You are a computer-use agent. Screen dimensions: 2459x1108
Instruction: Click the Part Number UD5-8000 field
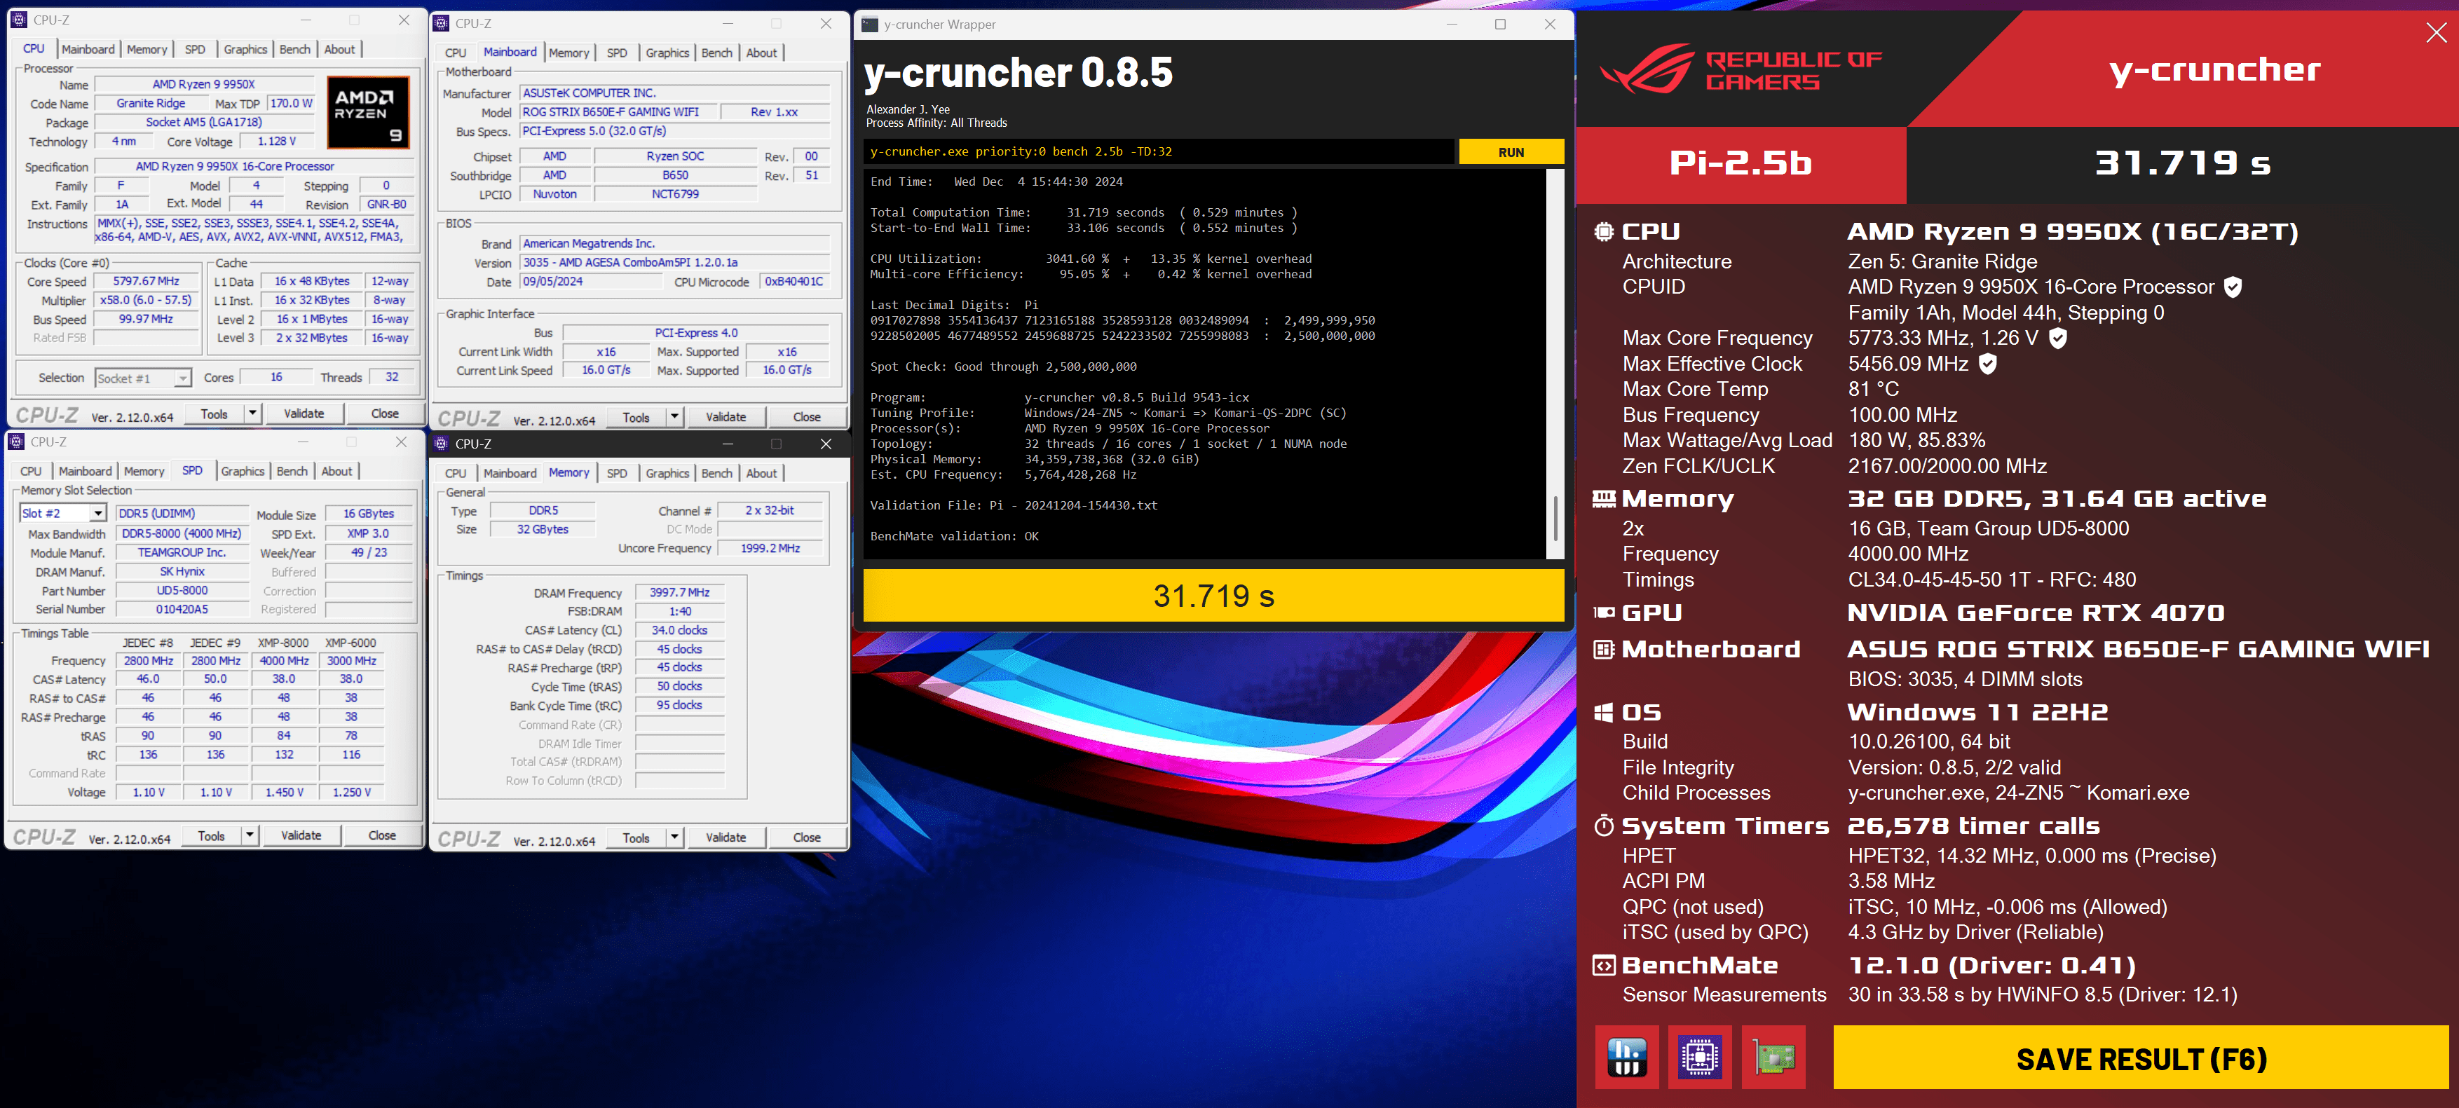pos(182,591)
